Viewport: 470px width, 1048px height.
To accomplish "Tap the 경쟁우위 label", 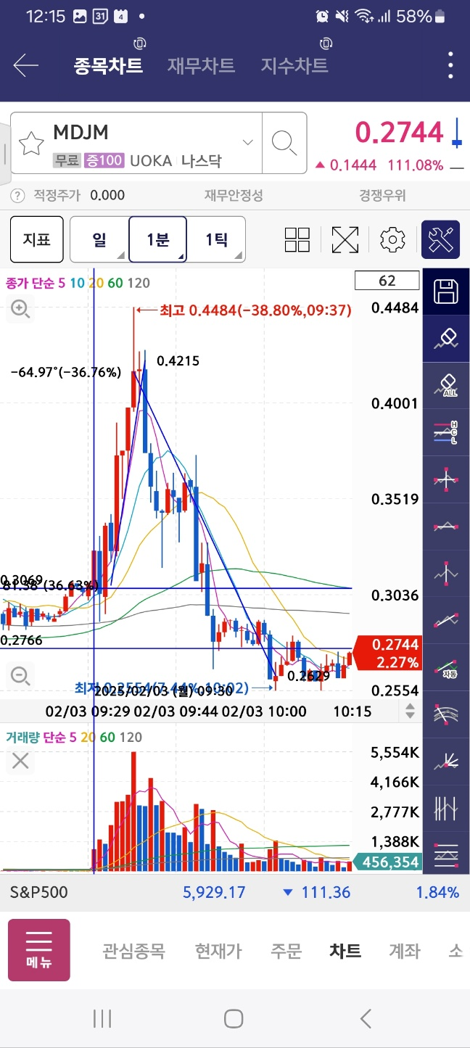I will click(382, 195).
